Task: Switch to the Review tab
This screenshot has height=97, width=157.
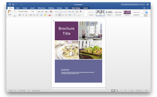Action: [60, 8]
